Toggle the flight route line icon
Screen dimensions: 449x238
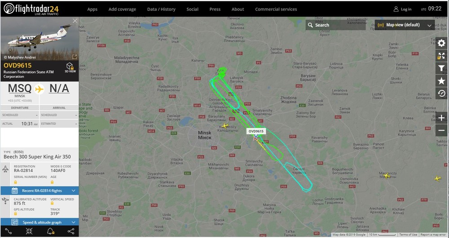8,231
